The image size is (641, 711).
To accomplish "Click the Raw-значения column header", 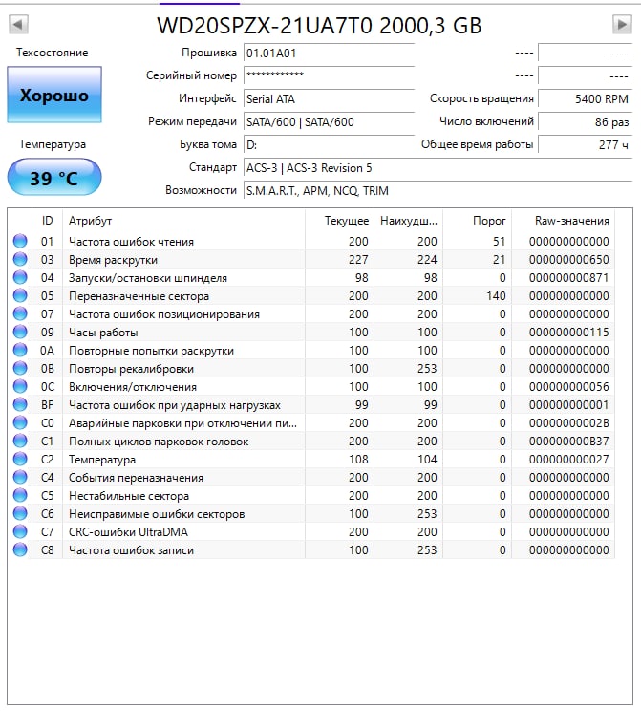I will click(x=563, y=221).
